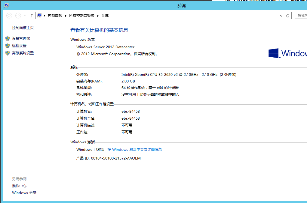Viewport: 307px width, 203px height.
Task: Select the 计算机描述 value 不可用
Action: [x=127, y=125]
